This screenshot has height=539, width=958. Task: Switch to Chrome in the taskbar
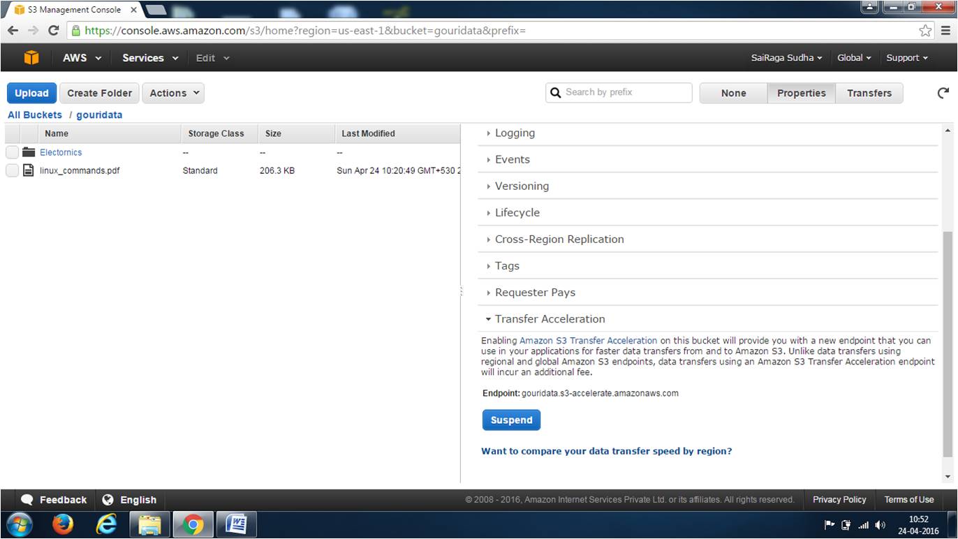tap(193, 525)
